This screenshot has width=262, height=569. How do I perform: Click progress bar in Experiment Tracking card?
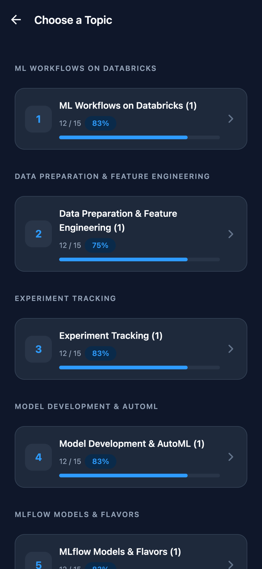tap(139, 368)
